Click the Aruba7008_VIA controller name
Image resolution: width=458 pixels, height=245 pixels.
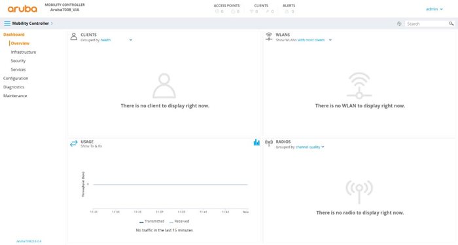click(x=65, y=10)
